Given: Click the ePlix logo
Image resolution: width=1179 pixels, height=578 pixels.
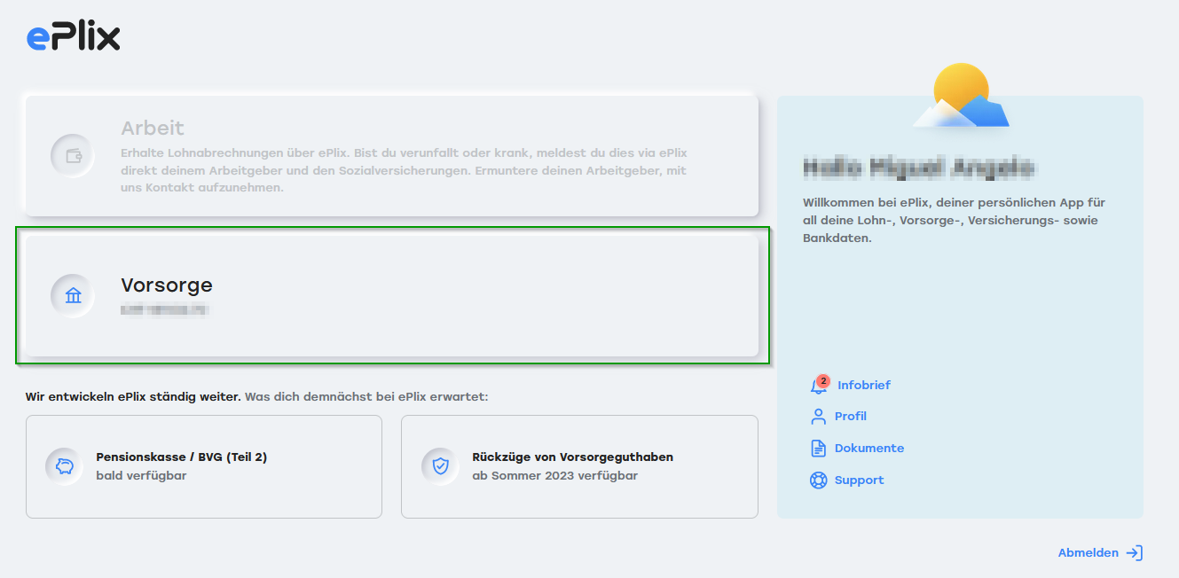Looking at the screenshot, I should [x=73, y=36].
